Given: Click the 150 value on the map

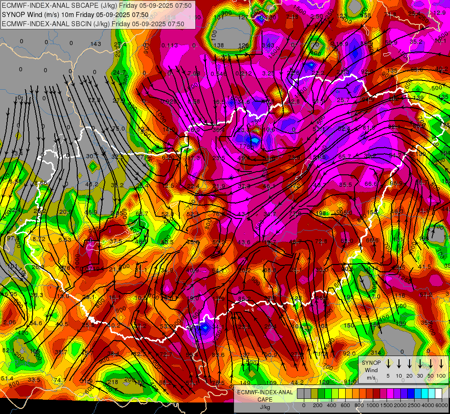Looking at the screenshot, I should point(349,325).
